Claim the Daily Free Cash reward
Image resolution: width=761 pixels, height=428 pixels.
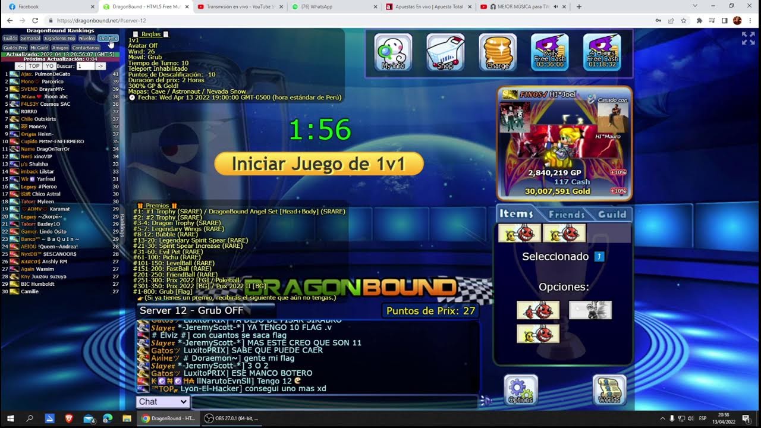(x=550, y=52)
